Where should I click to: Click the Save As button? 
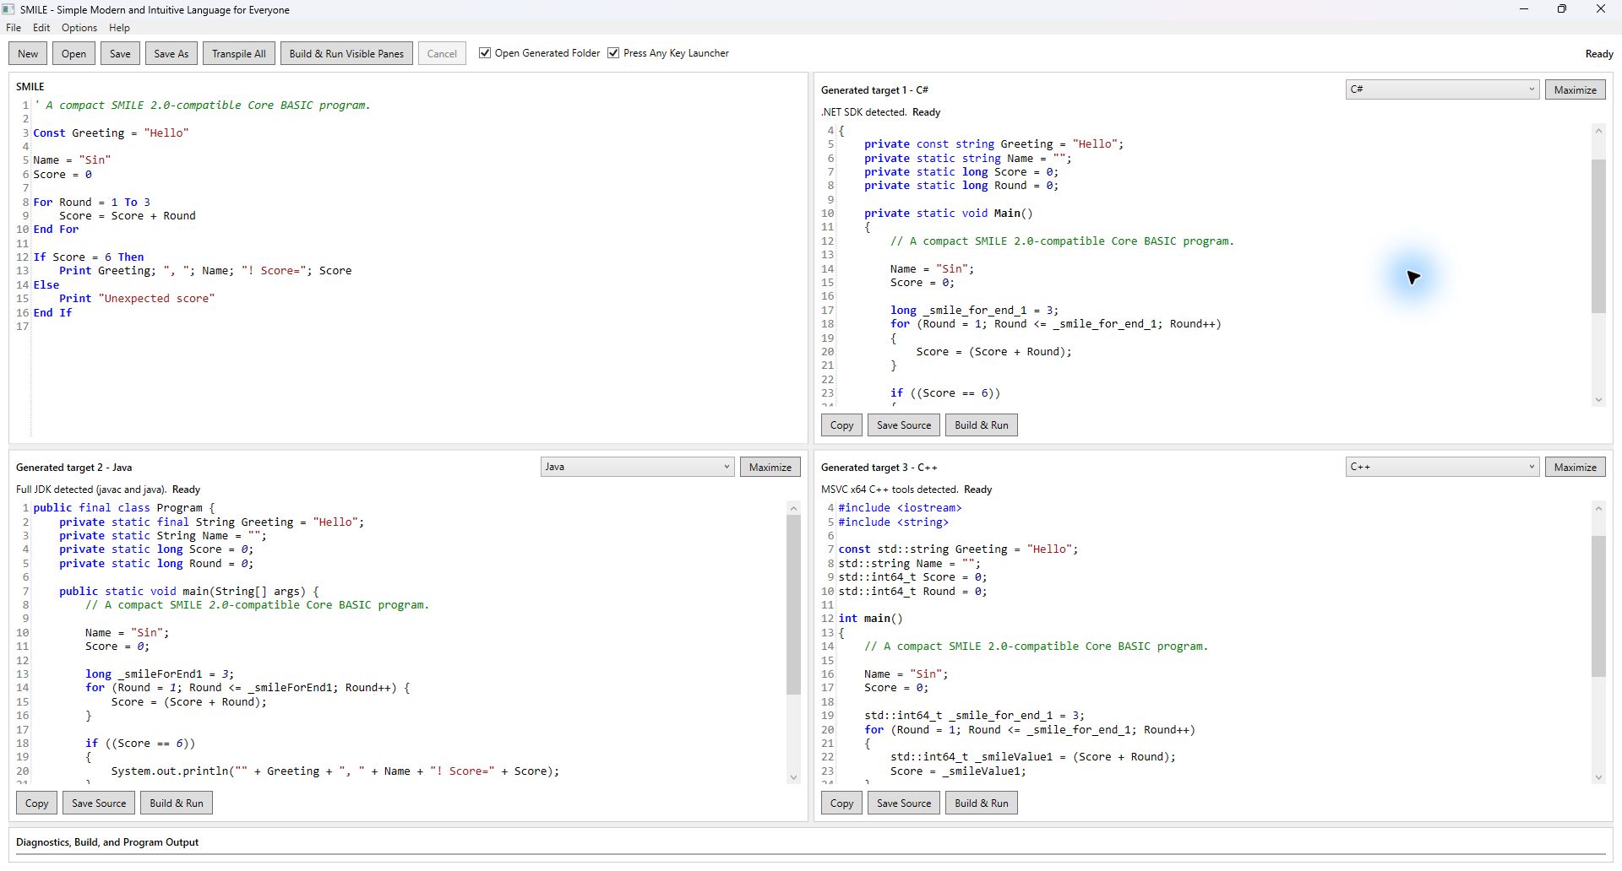pos(171,54)
